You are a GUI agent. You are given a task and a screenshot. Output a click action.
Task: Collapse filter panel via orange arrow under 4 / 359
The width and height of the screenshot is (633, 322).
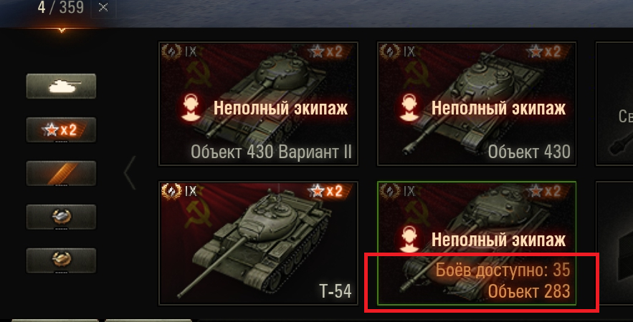point(62,30)
